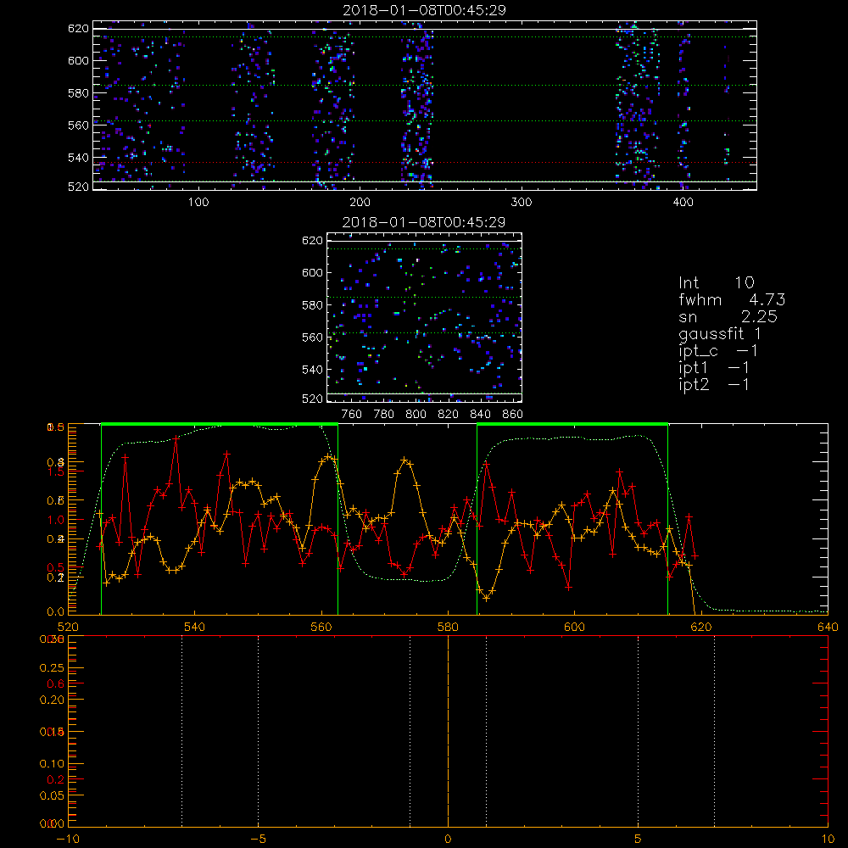Click red y-axis label 0.6 of bottom plot
This screenshot has height=848, width=848.
56,684
